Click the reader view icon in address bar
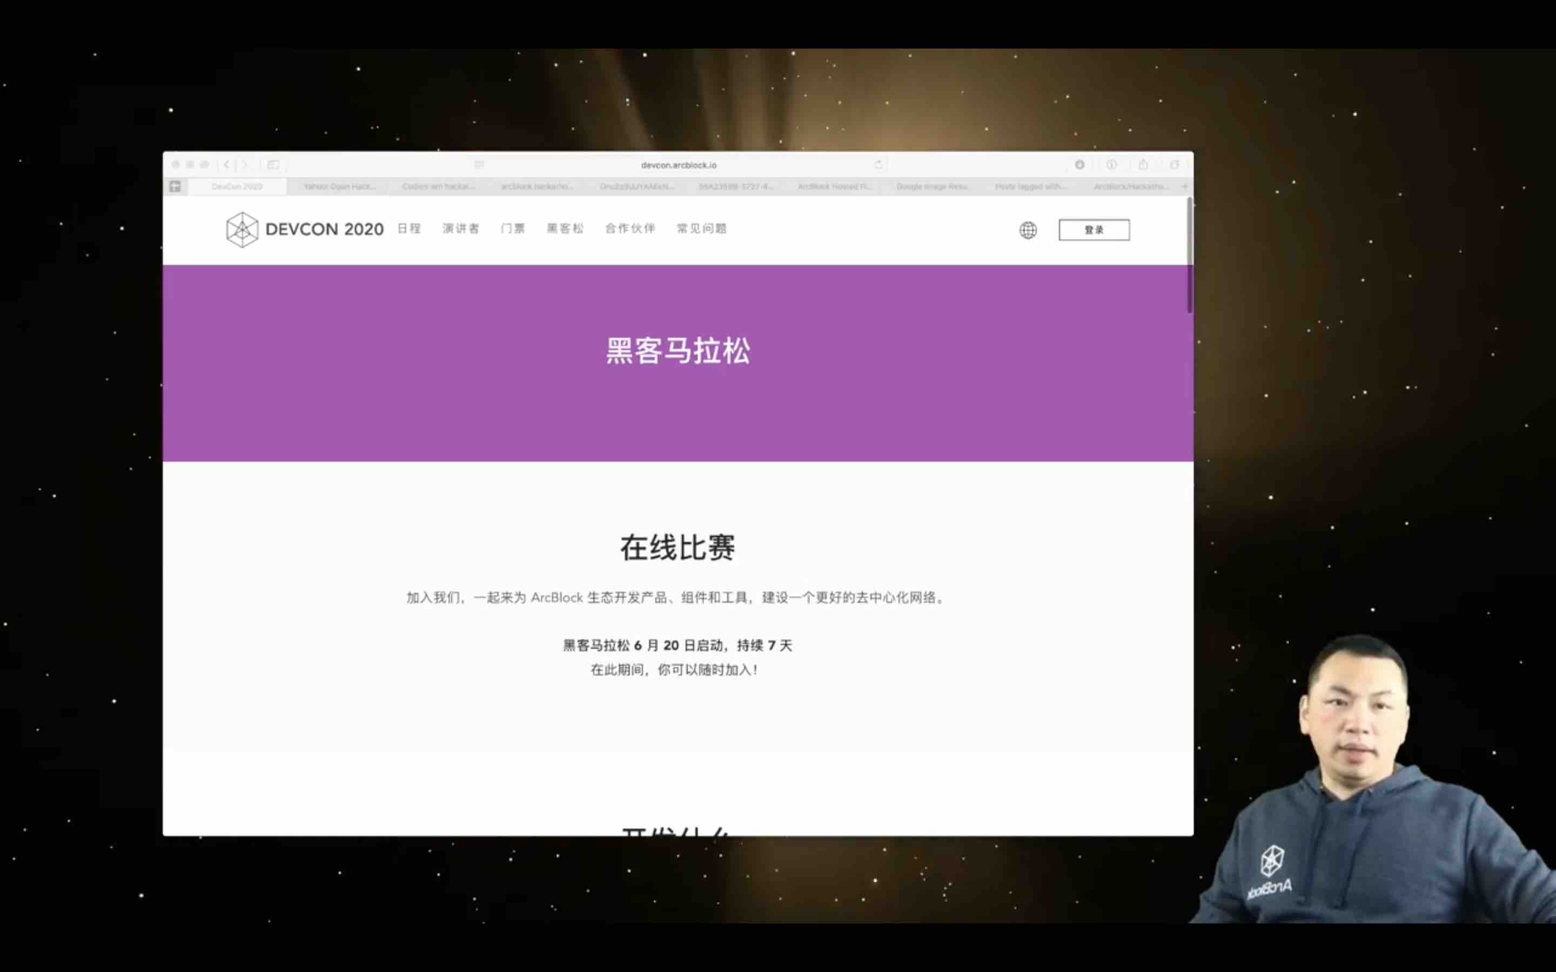The width and height of the screenshot is (1556, 972). coord(479,165)
